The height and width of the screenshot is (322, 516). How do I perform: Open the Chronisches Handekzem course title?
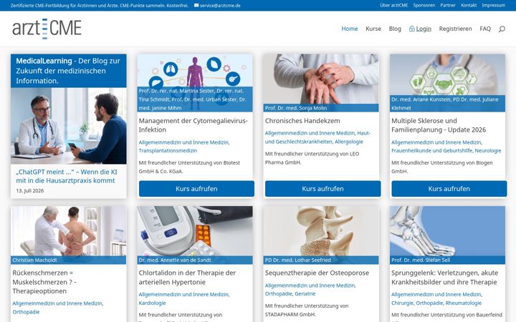click(x=302, y=121)
